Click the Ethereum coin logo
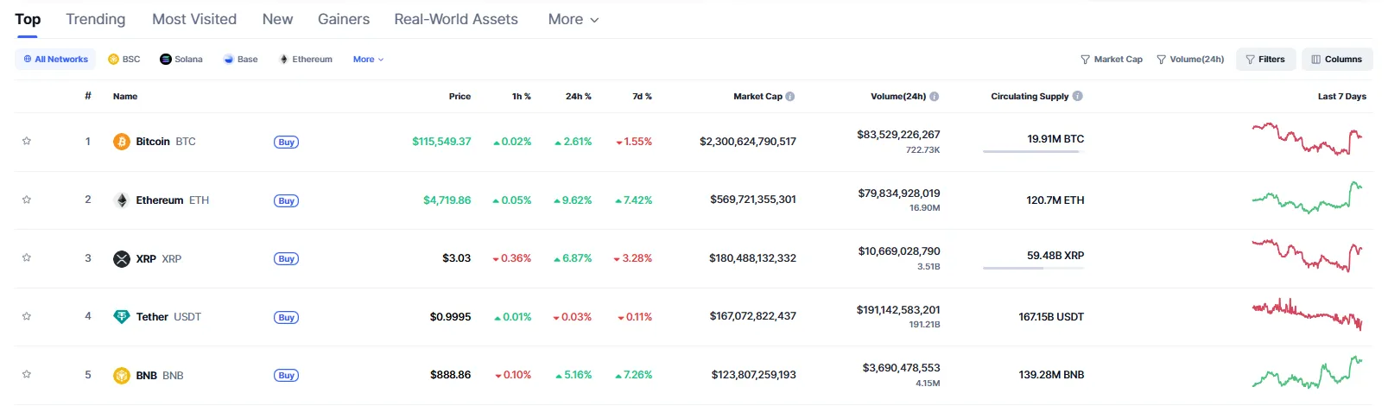The width and height of the screenshot is (1388, 406). (122, 200)
